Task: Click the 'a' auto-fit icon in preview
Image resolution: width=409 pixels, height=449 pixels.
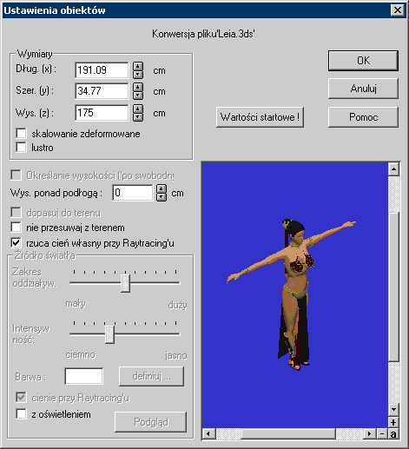Action: coord(393,433)
